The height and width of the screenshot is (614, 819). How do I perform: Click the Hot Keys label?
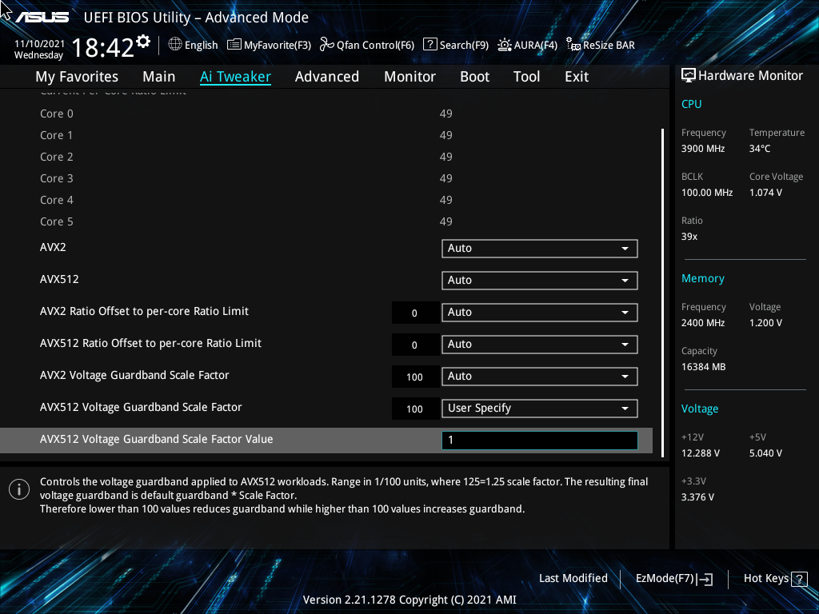(x=765, y=579)
